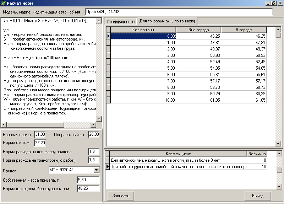Click В городе value 57,17
This screenshot has height=204, width=284.
tap(244, 81)
